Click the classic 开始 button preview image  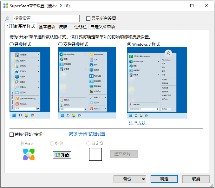coord(62,155)
